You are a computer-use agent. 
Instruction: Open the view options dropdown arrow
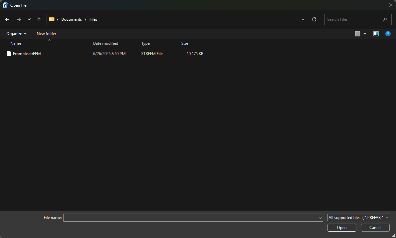click(365, 34)
